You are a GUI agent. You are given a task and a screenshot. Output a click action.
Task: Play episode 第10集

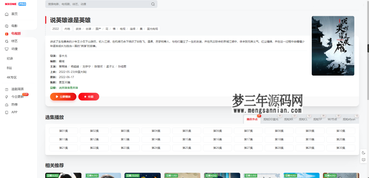coord(341,131)
